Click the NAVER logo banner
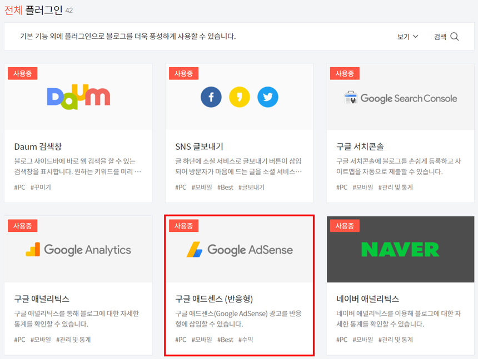This screenshot has height=359, width=478. (x=400, y=250)
